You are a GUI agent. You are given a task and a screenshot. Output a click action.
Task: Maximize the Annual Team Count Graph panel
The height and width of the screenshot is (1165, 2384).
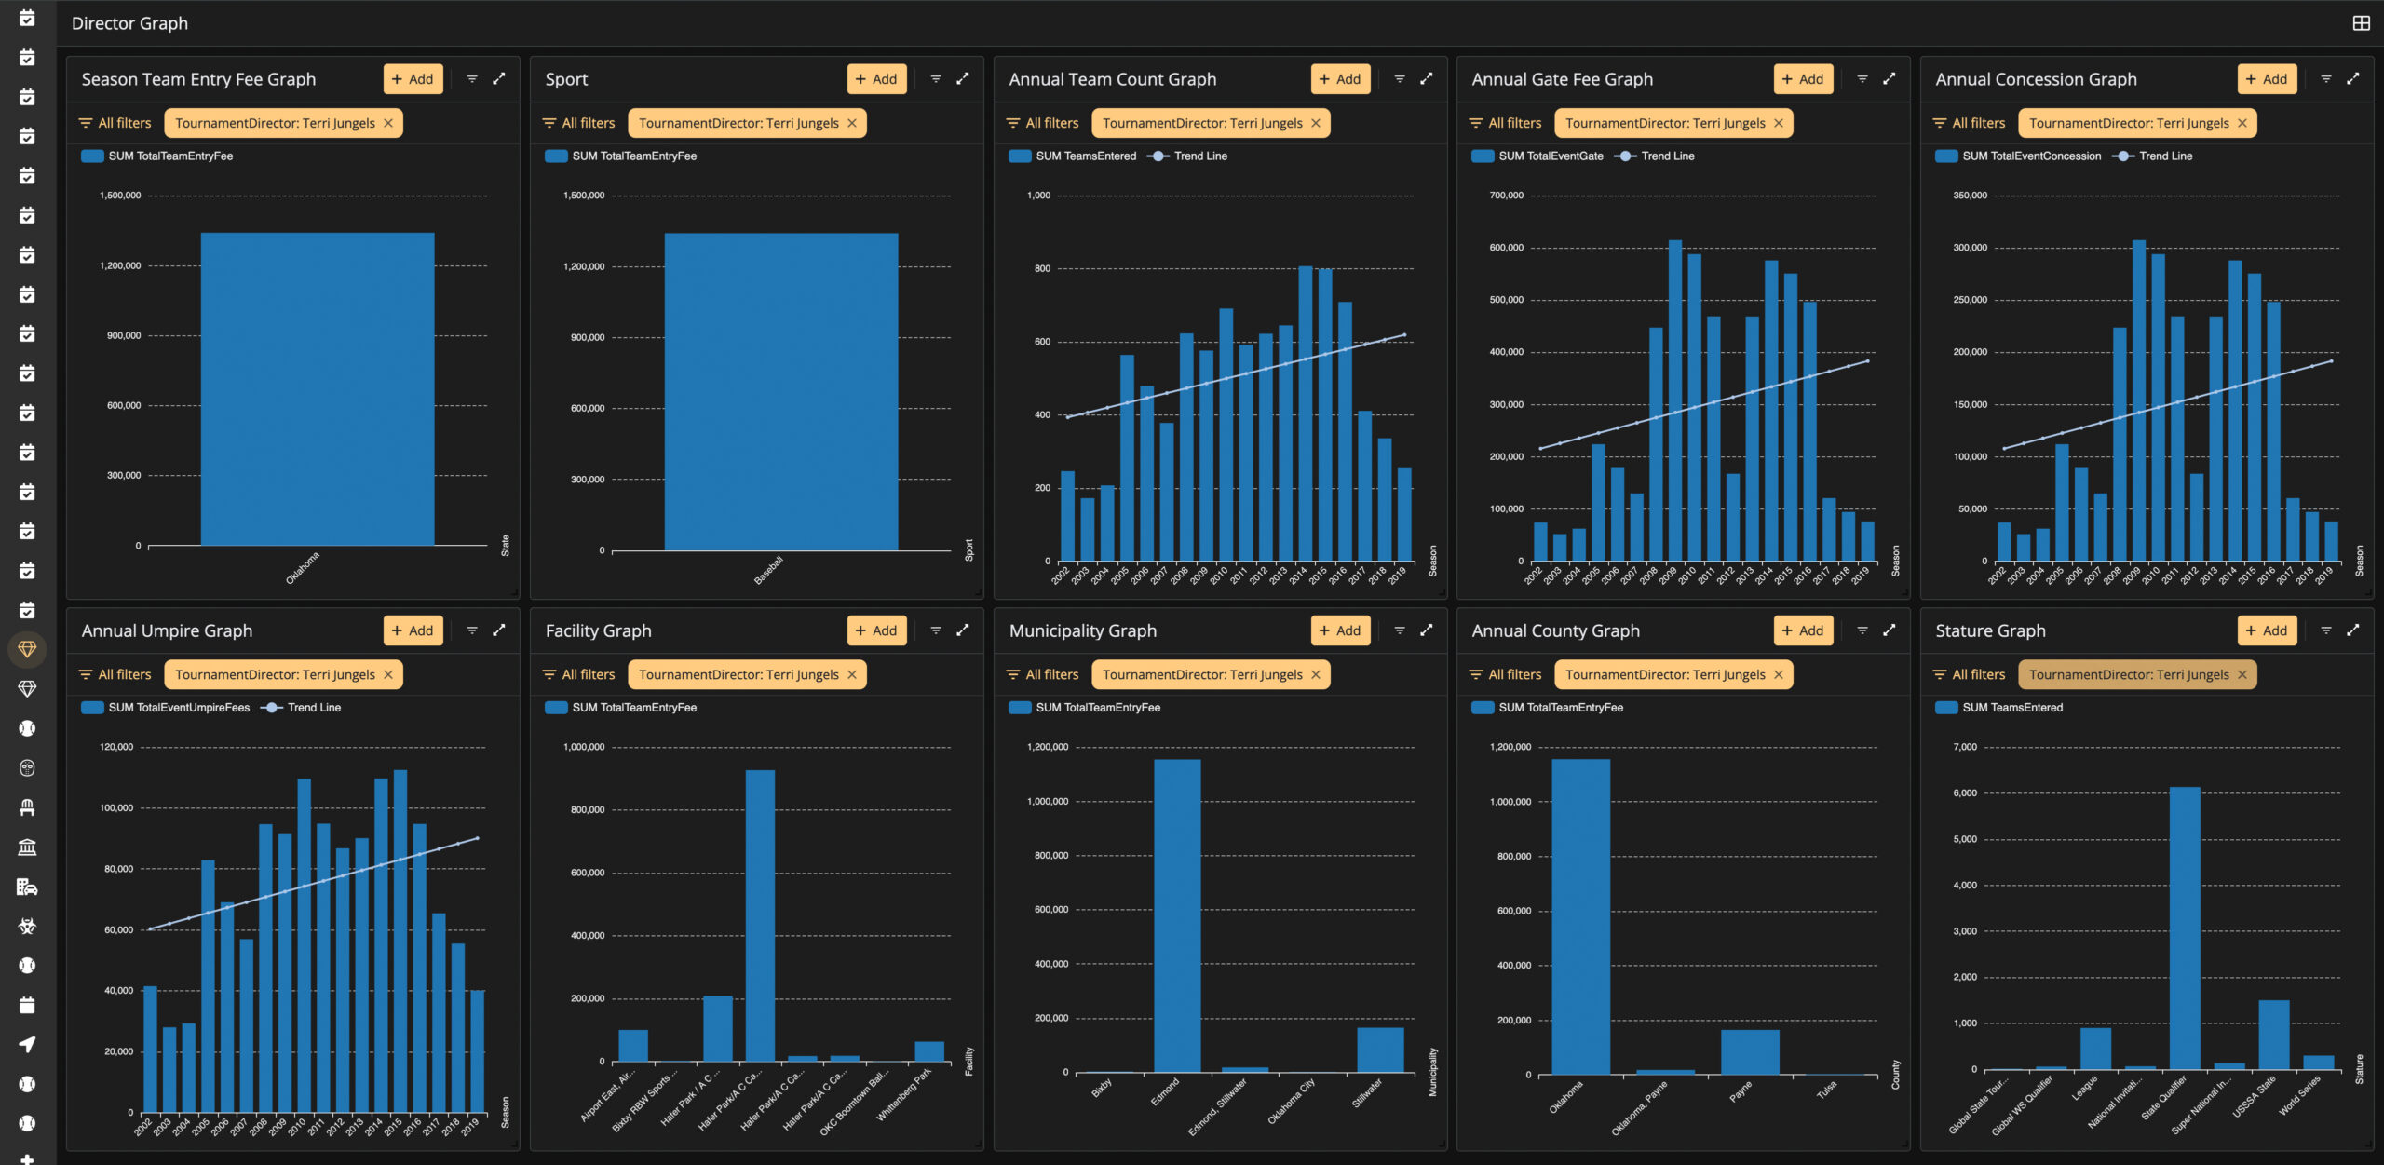tap(1426, 79)
